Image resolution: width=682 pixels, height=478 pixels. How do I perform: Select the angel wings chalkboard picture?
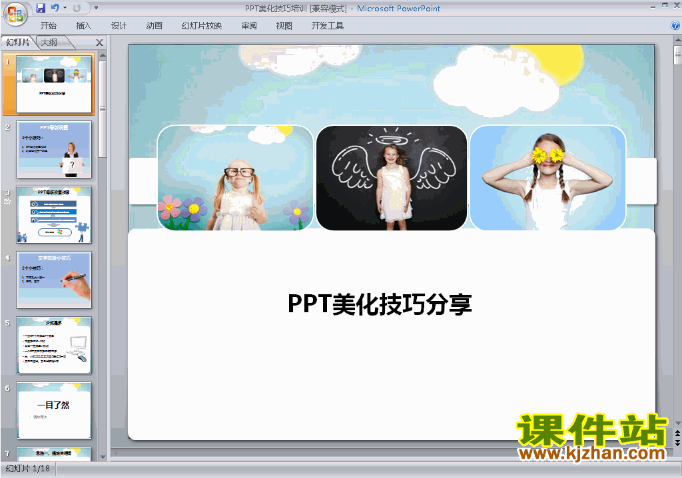[x=392, y=178]
